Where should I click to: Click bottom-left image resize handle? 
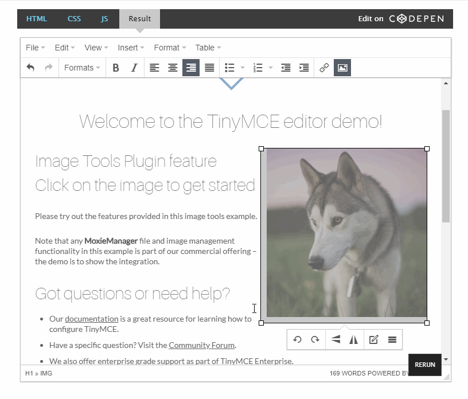[261, 323]
